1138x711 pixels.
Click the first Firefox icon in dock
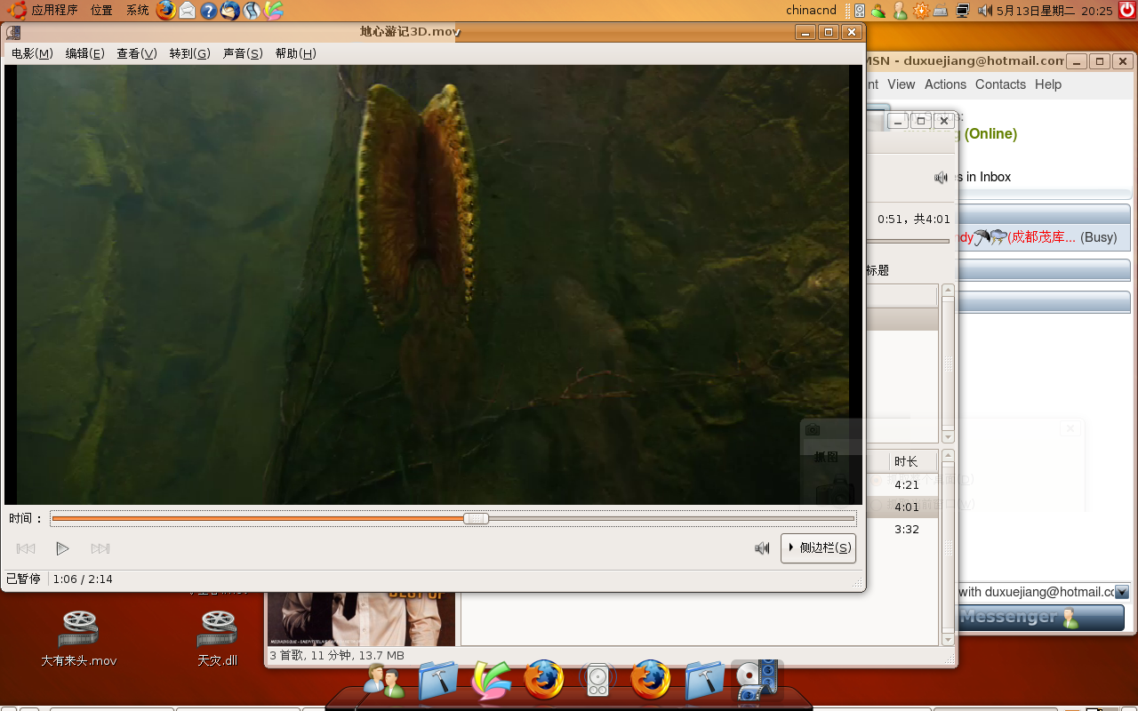544,681
